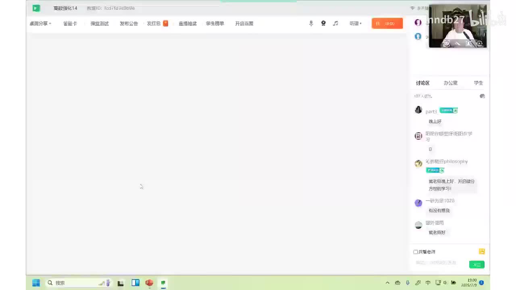
Task: Click the blue avatar beside the webcam
Action: pyautogui.click(x=418, y=36)
